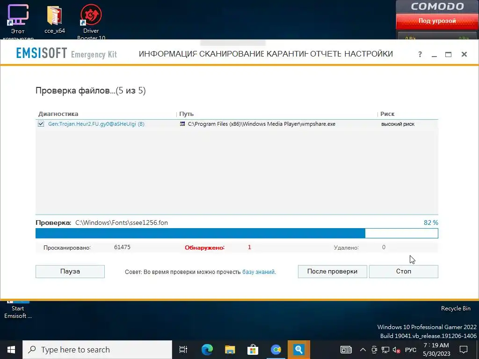The height and width of the screenshot is (359, 479).
Task: Switch to the СКАНИРОВАНИЕ tab
Action: point(232,54)
